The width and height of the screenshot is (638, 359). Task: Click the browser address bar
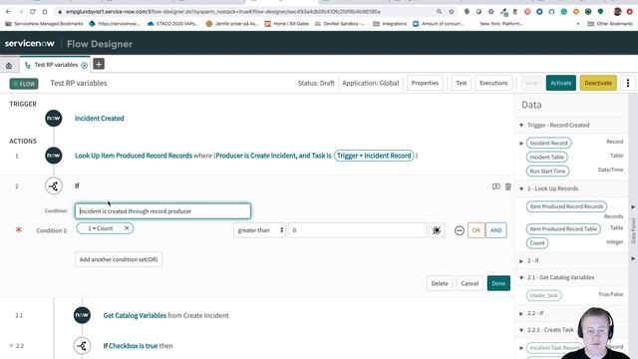(244, 12)
